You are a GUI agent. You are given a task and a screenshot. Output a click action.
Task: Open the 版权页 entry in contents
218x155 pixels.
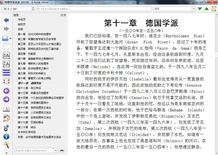point(22,24)
